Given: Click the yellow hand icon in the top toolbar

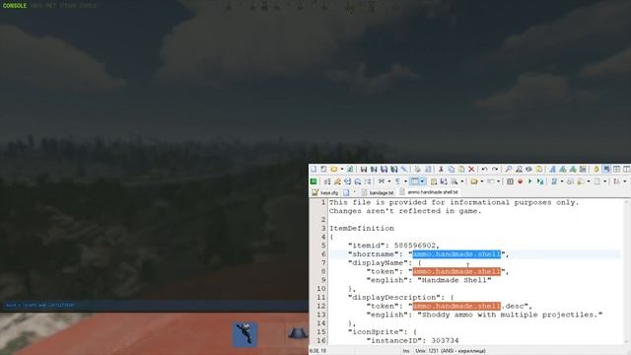Looking at the screenshot, I should click(596, 169).
